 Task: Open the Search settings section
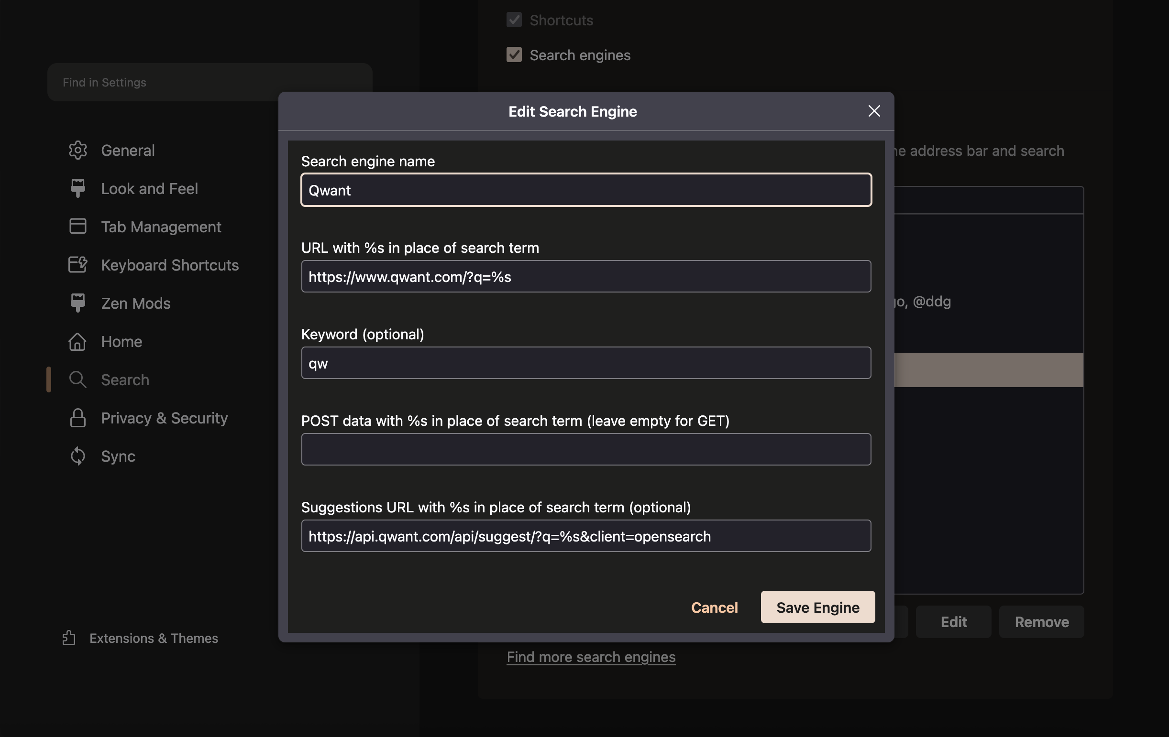tap(125, 379)
